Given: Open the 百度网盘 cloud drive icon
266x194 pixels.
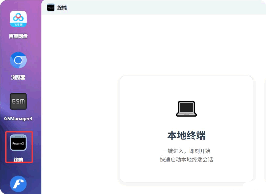Looking at the screenshot, I should (x=18, y=19).
